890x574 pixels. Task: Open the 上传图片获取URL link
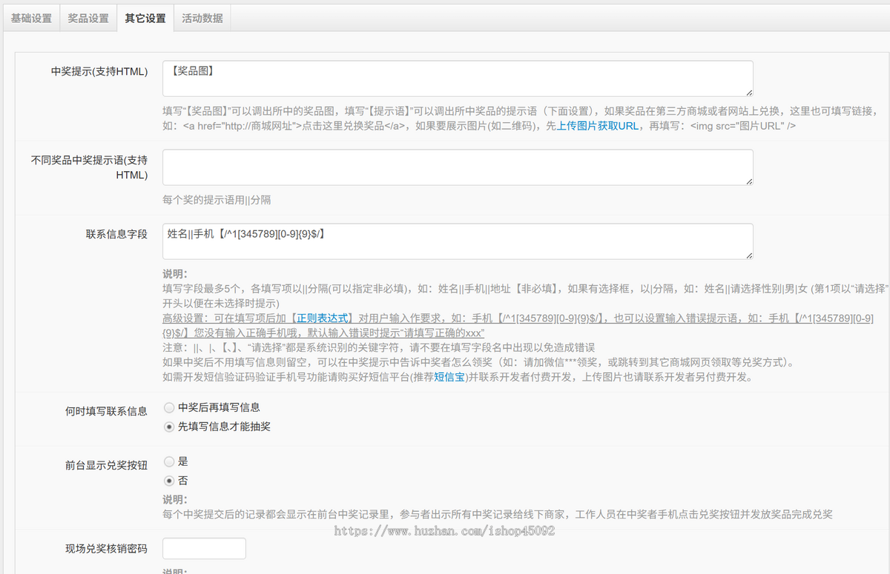point(597,126)
